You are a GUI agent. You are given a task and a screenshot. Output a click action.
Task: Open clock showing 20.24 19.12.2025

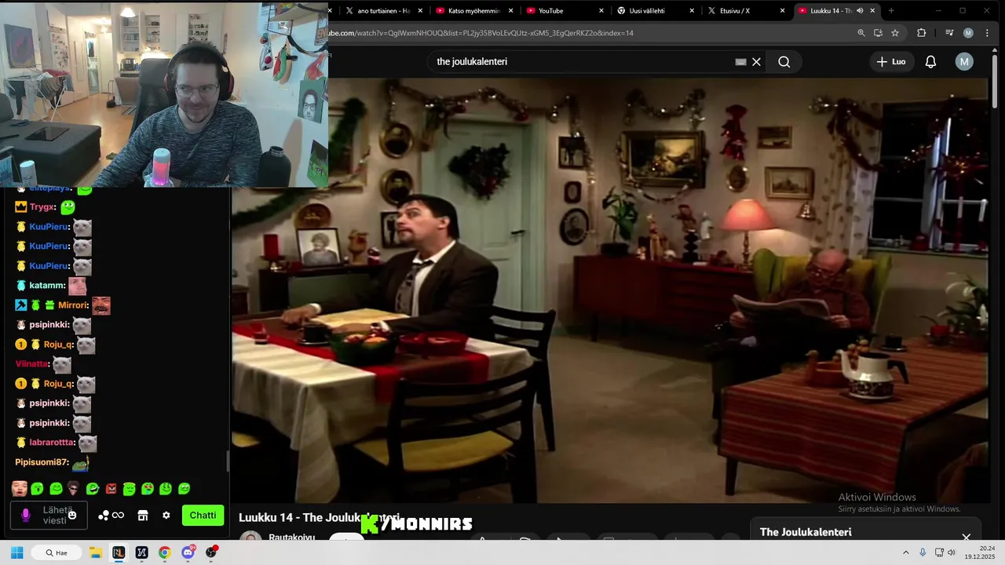coord(980,552)
